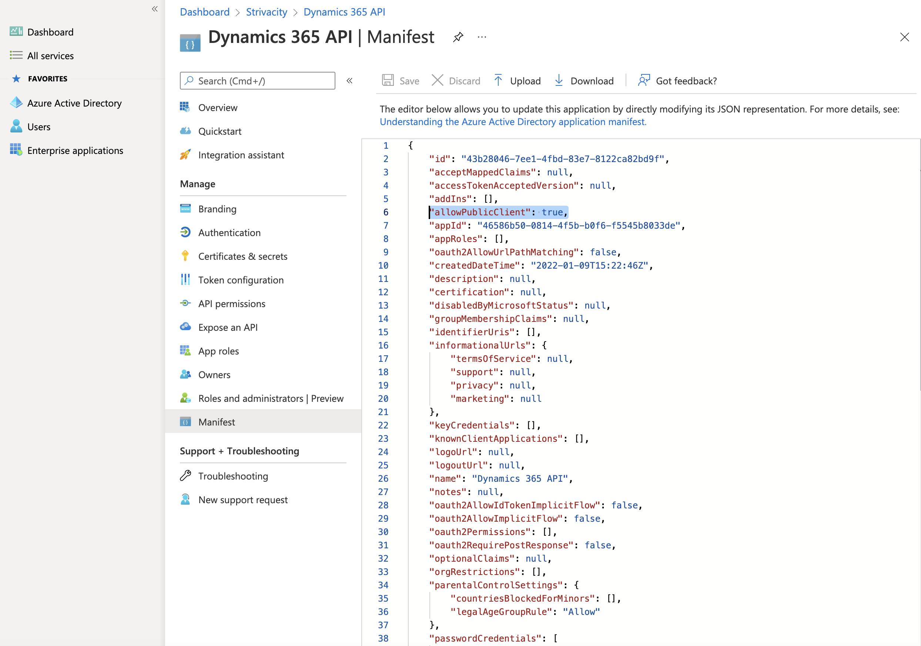Click the Integration assistant rocket icon
The image size is (921, 646).
click(x=185, y=155)
